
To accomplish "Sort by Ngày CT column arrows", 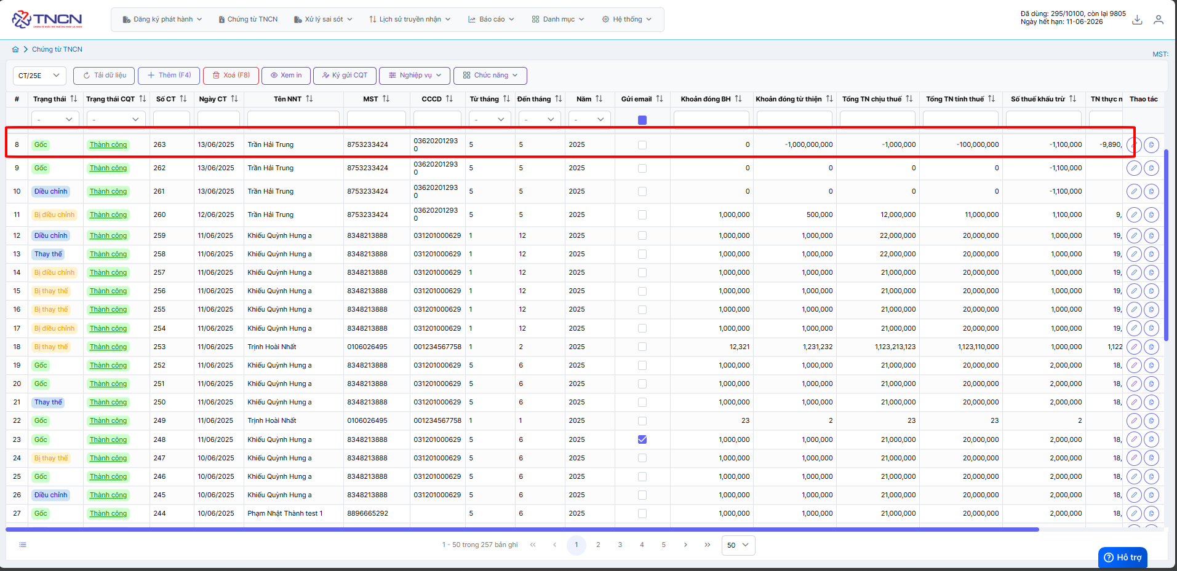I will tap(234, 99).
